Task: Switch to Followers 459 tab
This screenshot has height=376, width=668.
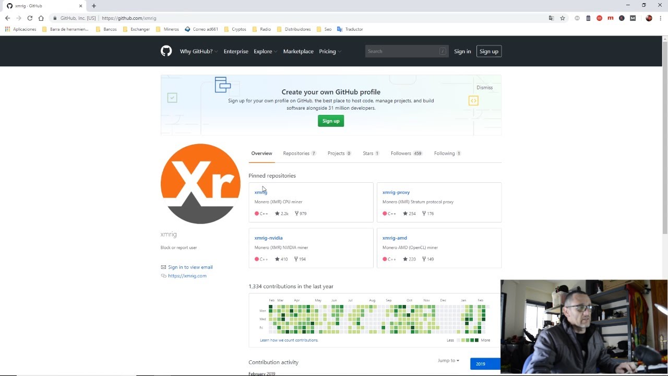Action: [407, 154]
